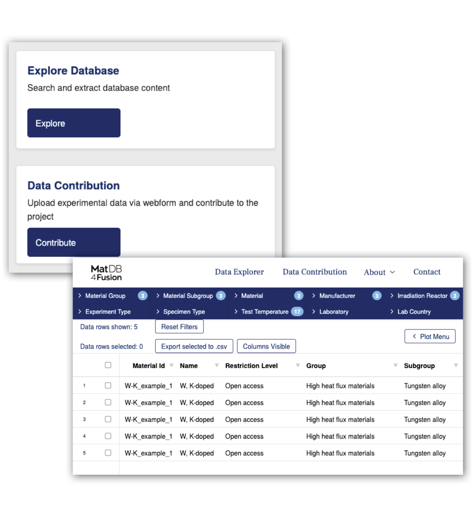Open the Group column filter icon
This screenshot has height=523, width=474.
click(x=396, y=365)
